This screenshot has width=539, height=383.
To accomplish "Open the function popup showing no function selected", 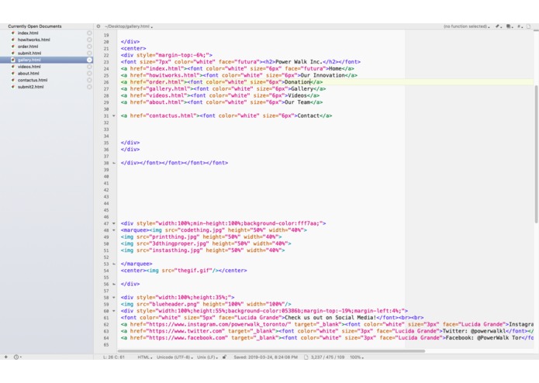I will (x=466, y=26).
